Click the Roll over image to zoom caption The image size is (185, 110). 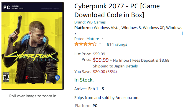(33, 96)
